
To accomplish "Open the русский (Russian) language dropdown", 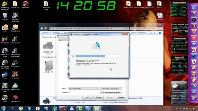I will coord(84,88).
